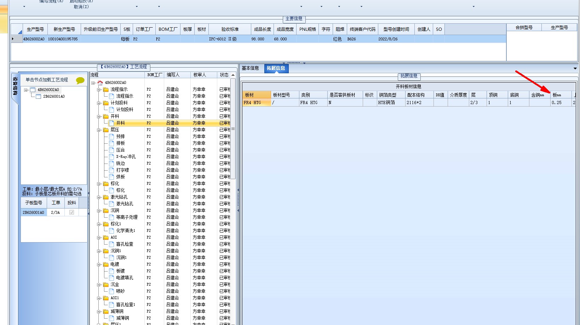Image resolution: width=580 pixels, height=325 pixels.
Task: Click the 型号创建时间 column header
Action: click(396, 29)
